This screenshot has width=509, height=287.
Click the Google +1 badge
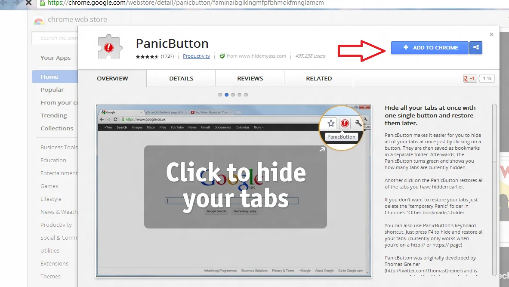[x=469, y=78]
